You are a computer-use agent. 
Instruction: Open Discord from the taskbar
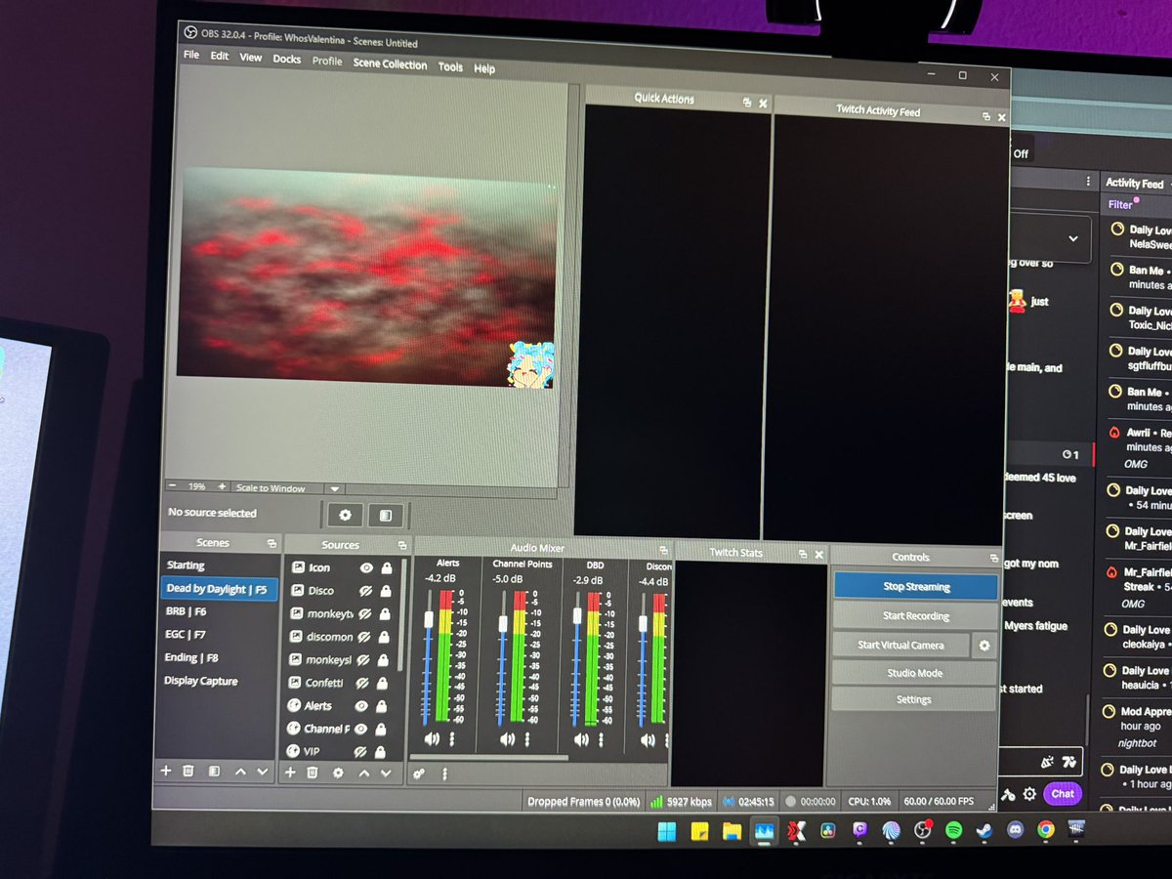[x=1016, y=831]
